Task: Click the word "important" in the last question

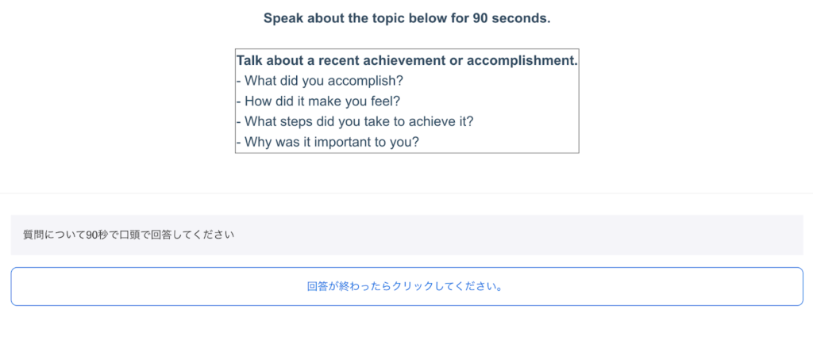Action: pyautogui.click(x=344, y=142)
